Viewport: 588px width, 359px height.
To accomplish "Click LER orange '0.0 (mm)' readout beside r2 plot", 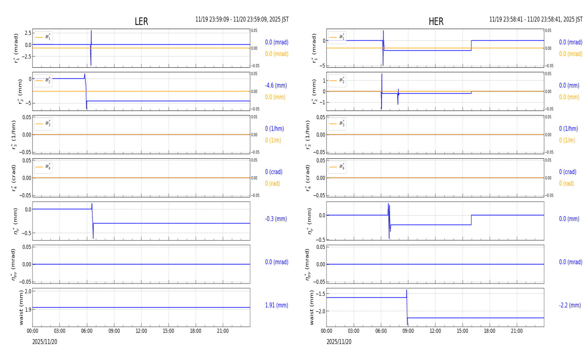I will click(275, 97).
